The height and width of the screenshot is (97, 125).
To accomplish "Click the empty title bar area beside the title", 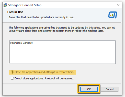I will [x=78, y=5].
